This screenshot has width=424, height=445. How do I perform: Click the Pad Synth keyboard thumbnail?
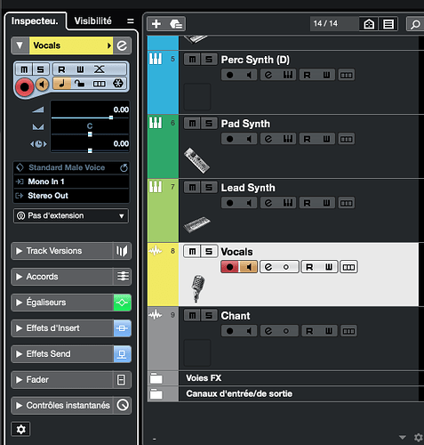click(196, 160)
